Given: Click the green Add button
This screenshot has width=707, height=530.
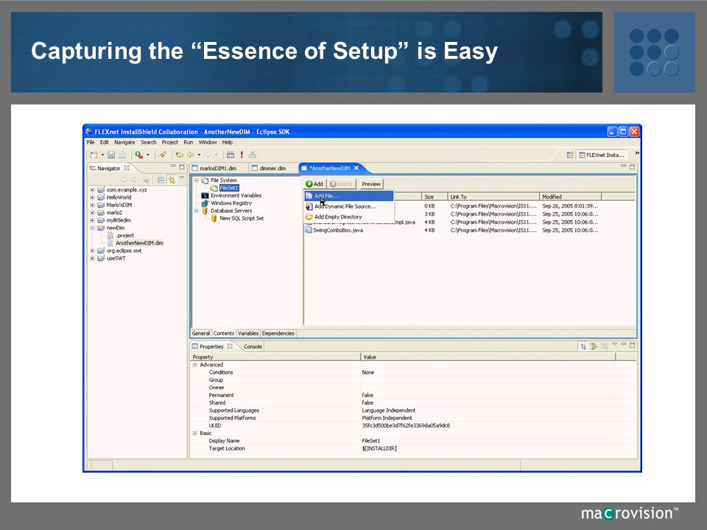Looking at the screenshot, I should pos(314,184).
